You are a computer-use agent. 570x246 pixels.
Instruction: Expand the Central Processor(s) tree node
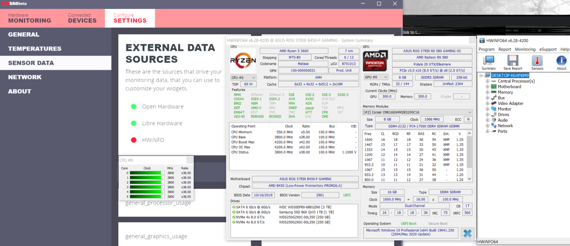[x=487, y=81]
